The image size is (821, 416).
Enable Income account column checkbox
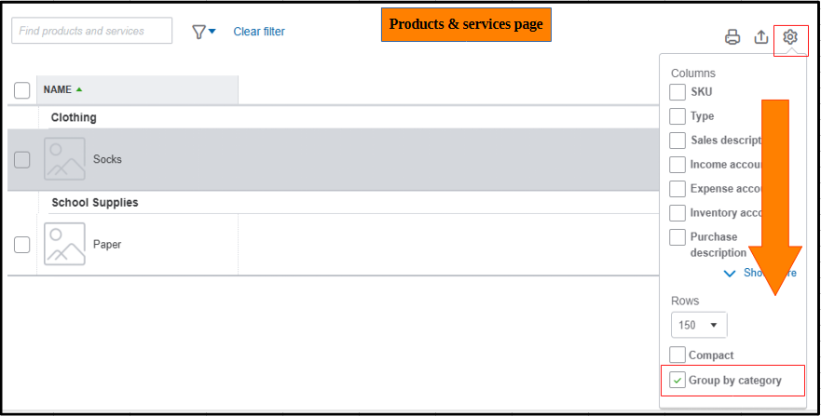click(x=678, y=165)
